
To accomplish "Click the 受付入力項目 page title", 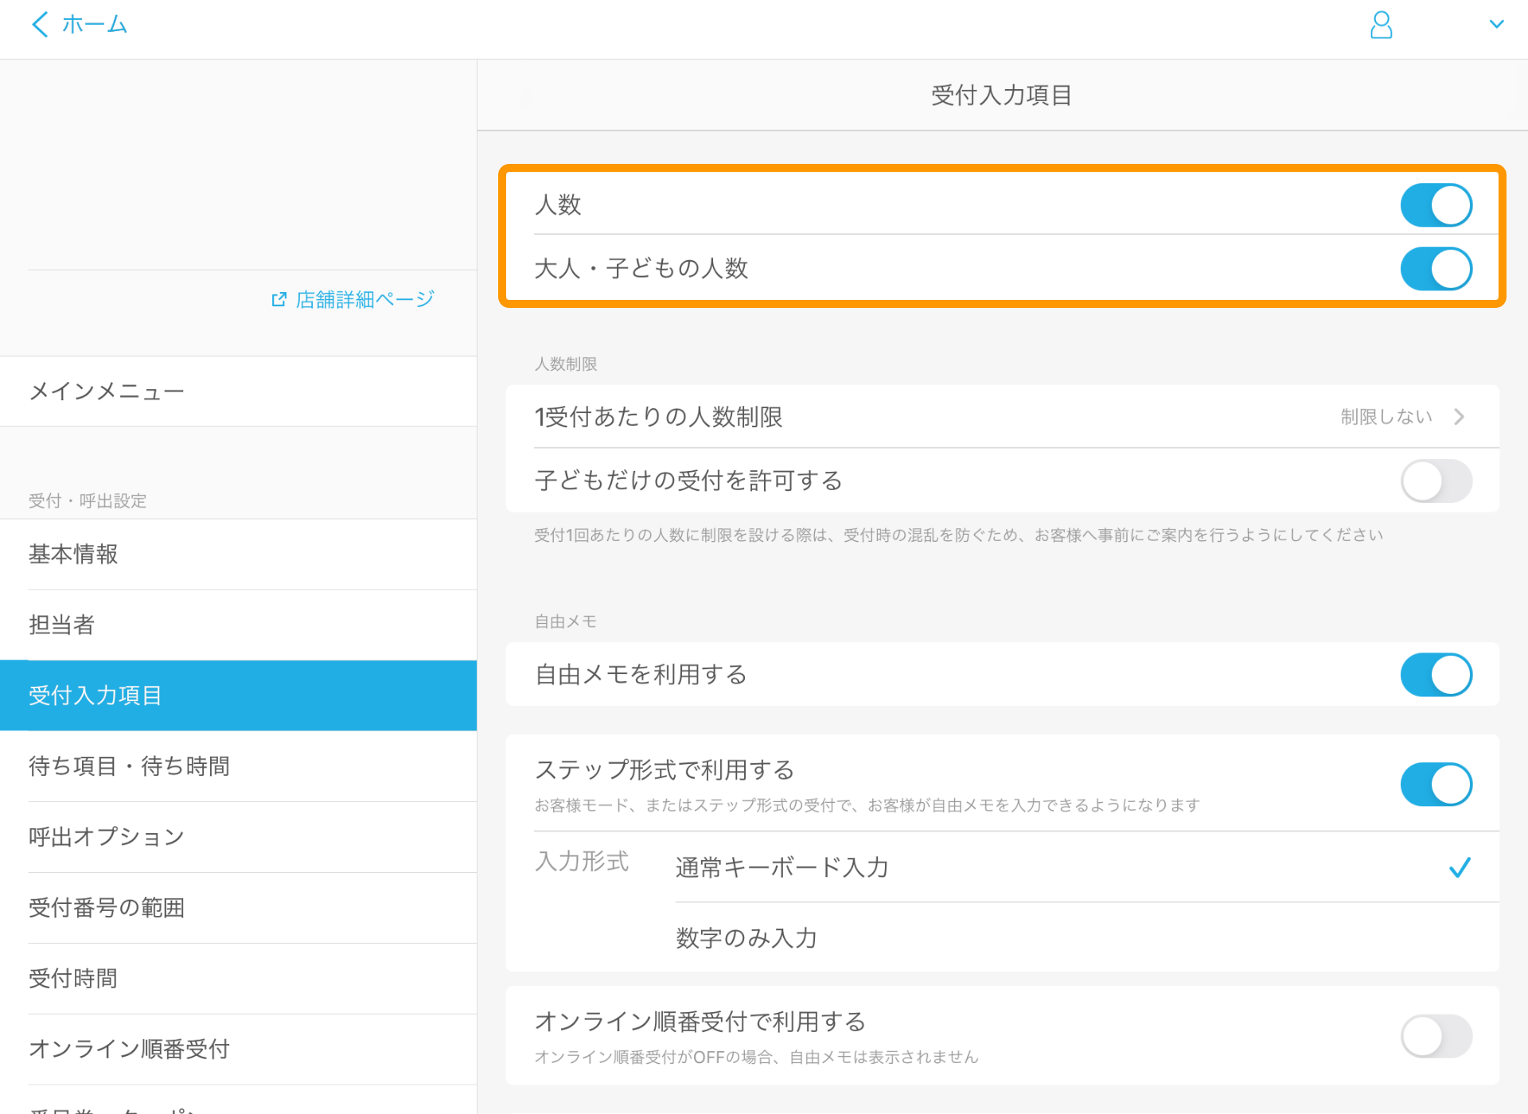I will 1002,95.
